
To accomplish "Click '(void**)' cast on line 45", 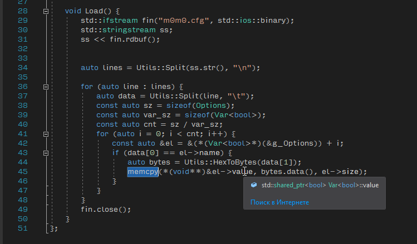I will (x=188, y=172).
